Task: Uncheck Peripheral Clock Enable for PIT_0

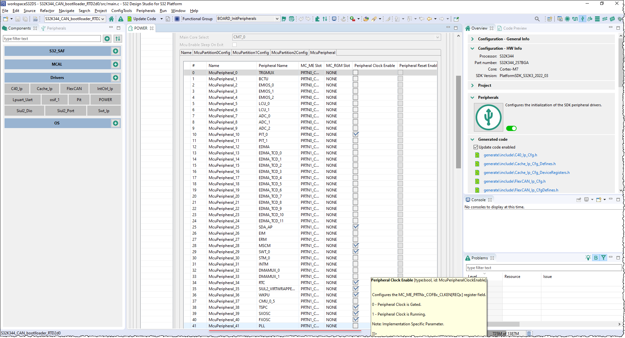Action: pyautogui.click(x=355, y=134)
